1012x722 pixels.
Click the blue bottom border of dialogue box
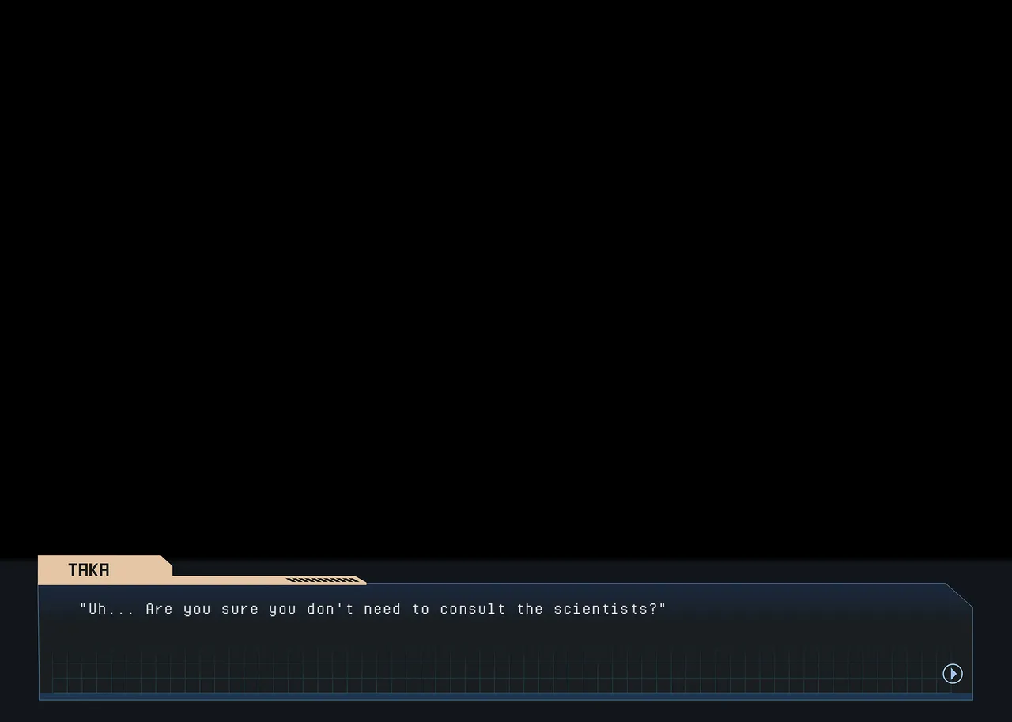coord(505,697)
